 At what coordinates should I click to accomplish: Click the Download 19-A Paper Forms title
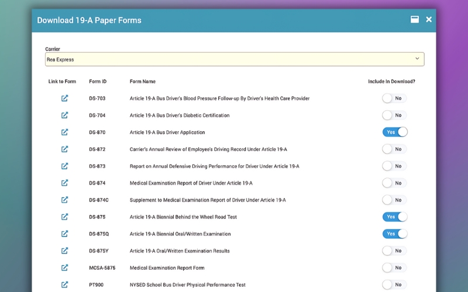pyautogui.click(x=90, y=20)
